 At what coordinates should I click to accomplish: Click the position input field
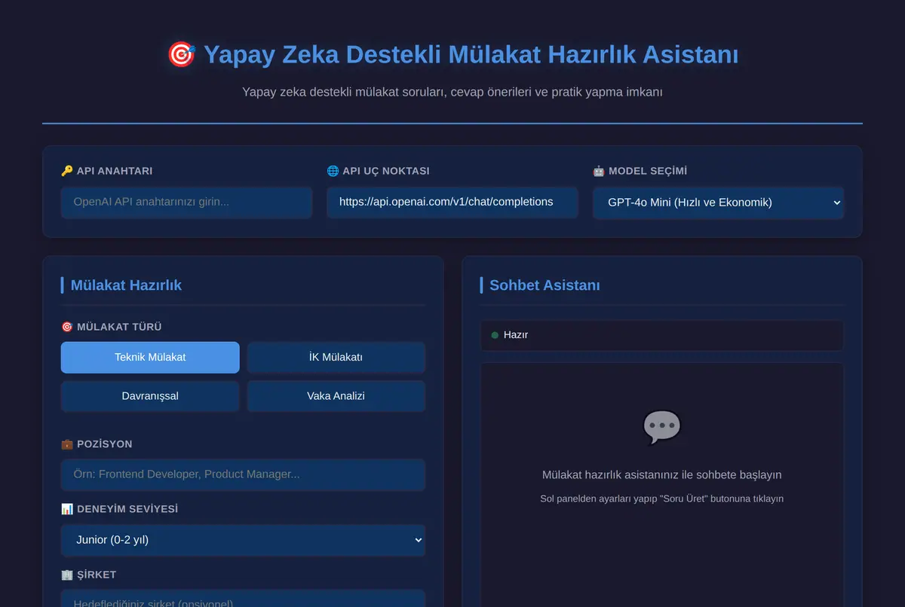coord(243,475)
